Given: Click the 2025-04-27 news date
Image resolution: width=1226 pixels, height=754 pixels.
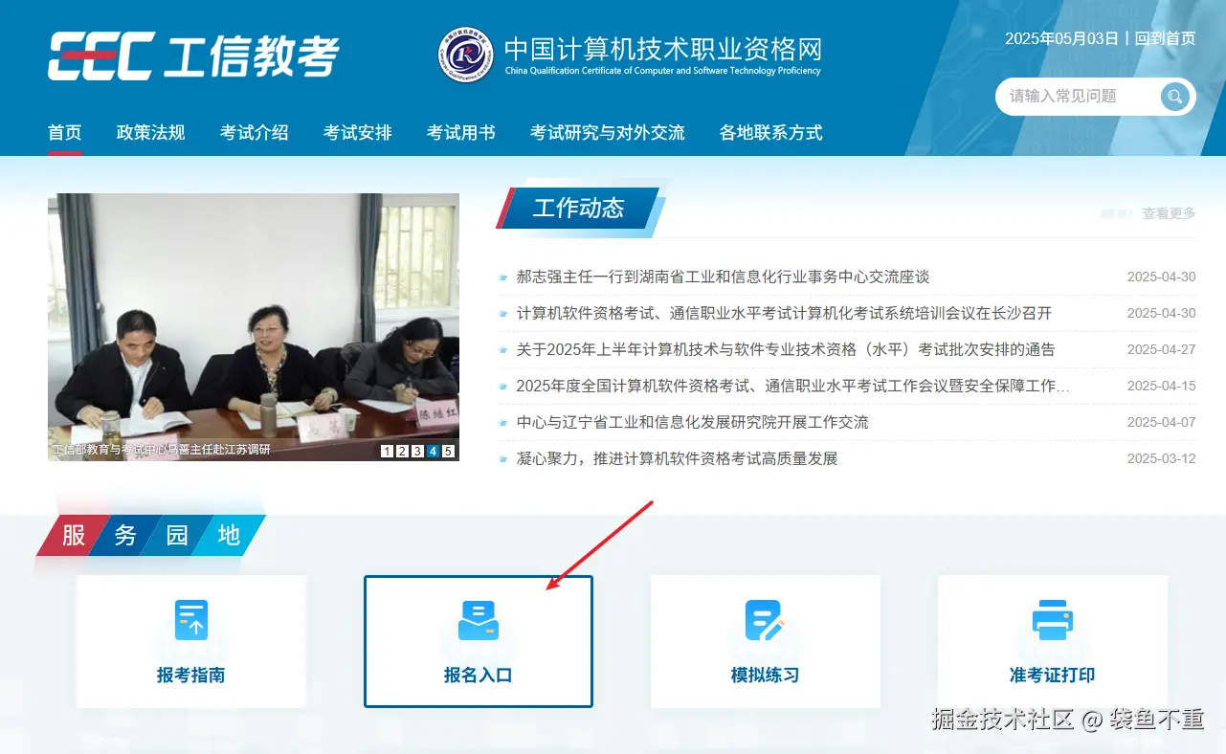Looking at the screenshot, I should click(x=1161, y=349).
